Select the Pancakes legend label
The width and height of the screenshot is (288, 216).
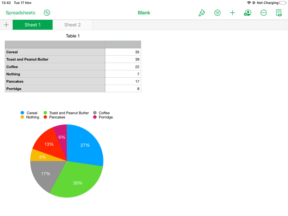coord(57,117)
